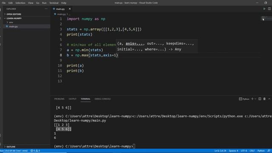This screenshot has width=272, height=153.
Task: Expand the OPEN EDITORS section
Action: click(x=14, y=14)
